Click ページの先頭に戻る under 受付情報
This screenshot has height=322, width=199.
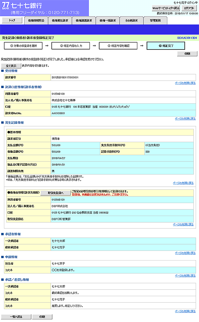pos(185,83)
